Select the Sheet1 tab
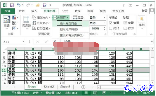The image size is (156, 96). click(33, 87)
